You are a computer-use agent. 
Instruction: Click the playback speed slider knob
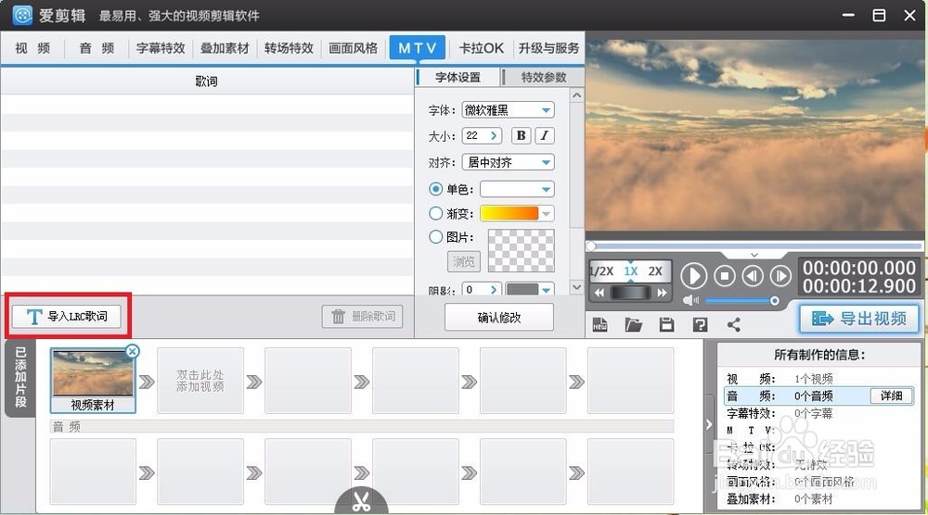coord(630,293)
